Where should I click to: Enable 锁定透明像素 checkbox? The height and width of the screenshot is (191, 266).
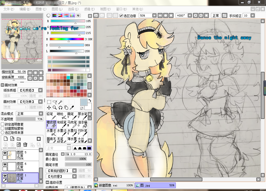tap(3, 124)
